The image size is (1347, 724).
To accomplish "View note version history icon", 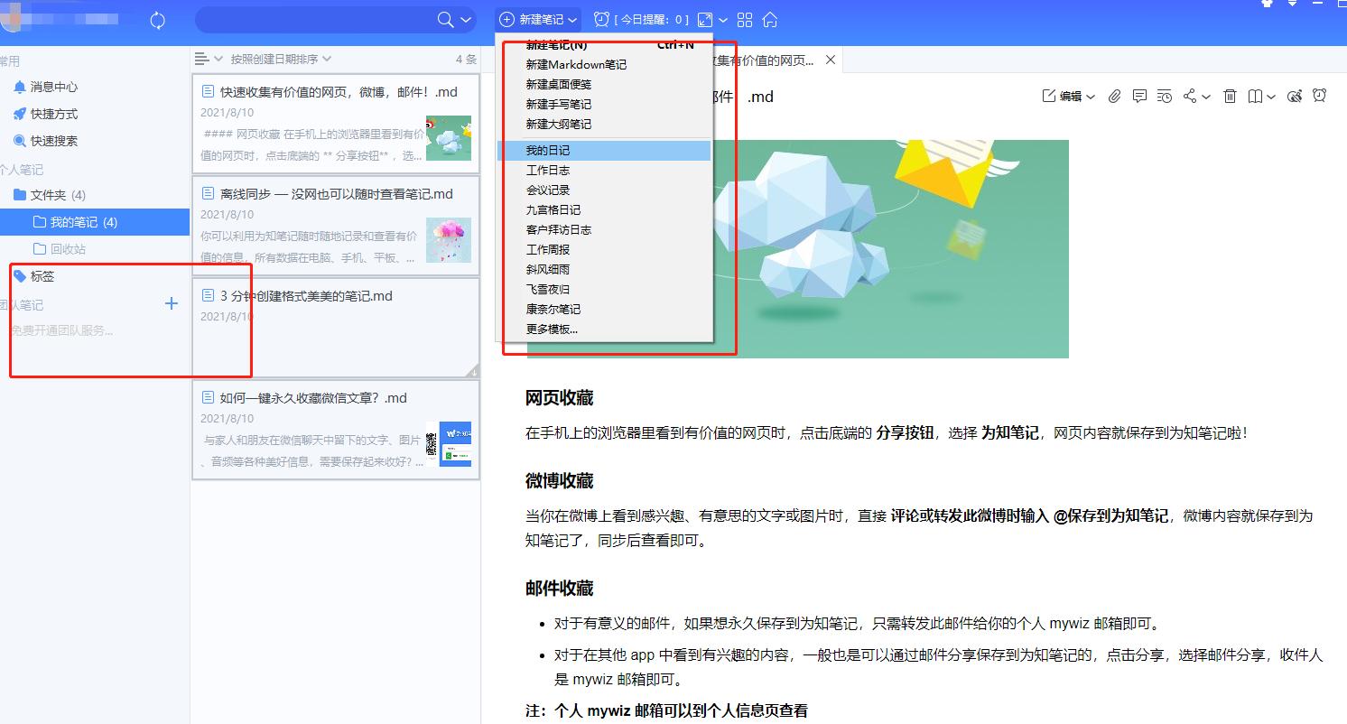I will tap(1165, 97).
